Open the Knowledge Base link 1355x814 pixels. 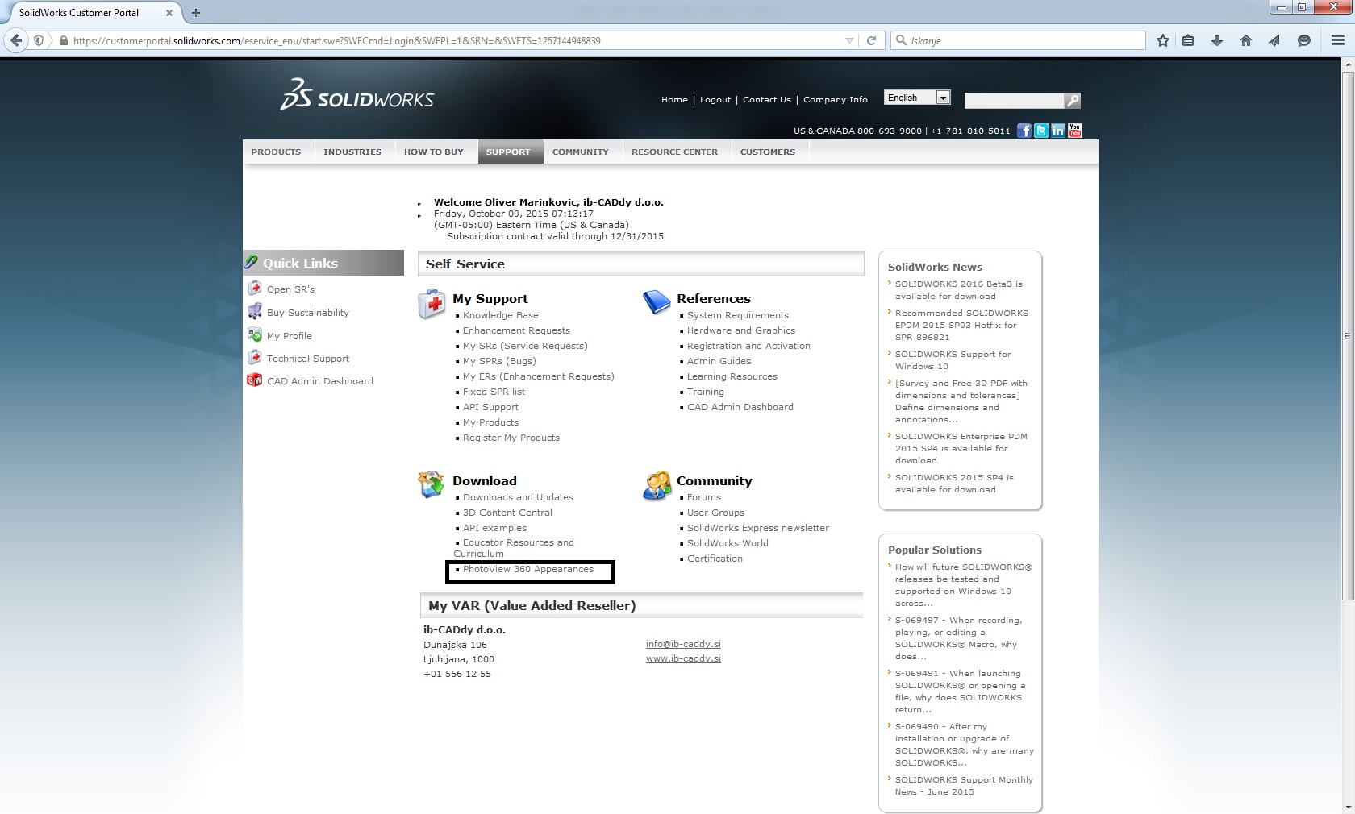pyautogui.click(x=500, y=315)
